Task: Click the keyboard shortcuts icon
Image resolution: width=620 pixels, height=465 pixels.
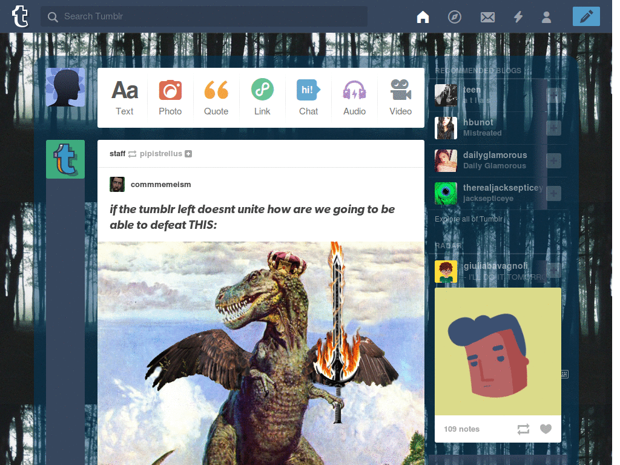Action: click(565, 374)
